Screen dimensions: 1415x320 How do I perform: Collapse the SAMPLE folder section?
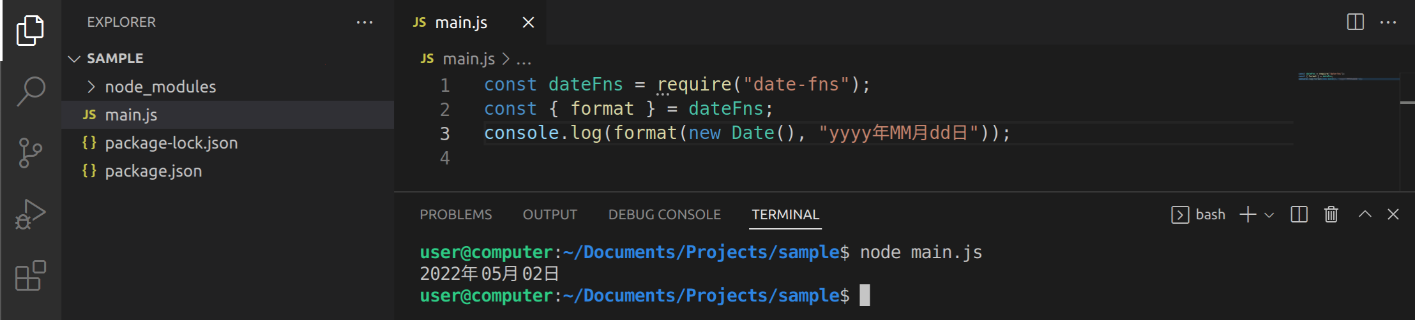(x=75, y=59)
